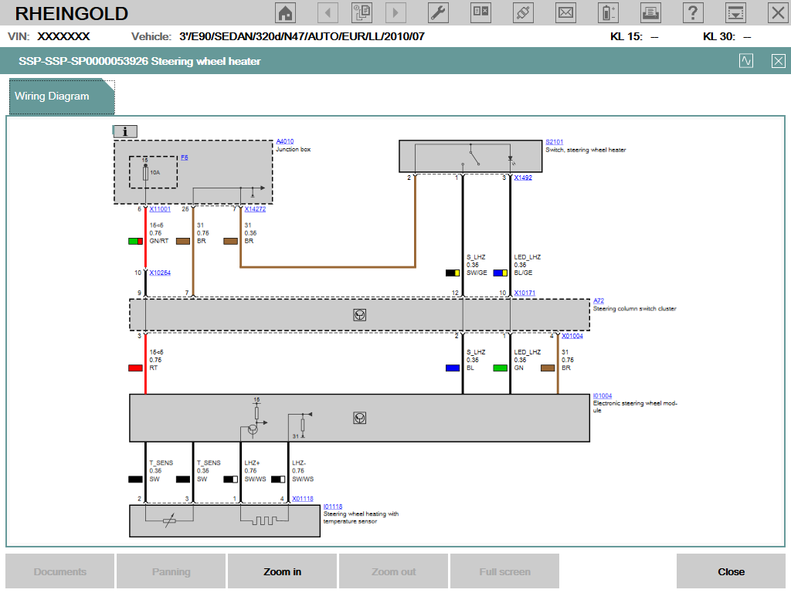Open connector X01118 link
This screenshot has height=593, width=791.
pyautogui.click(x=303, y=499)
